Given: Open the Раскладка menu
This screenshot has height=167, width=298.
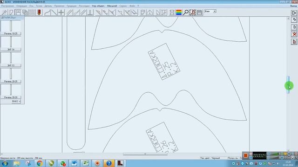Looking at the screenshot, I should point(84,6).
